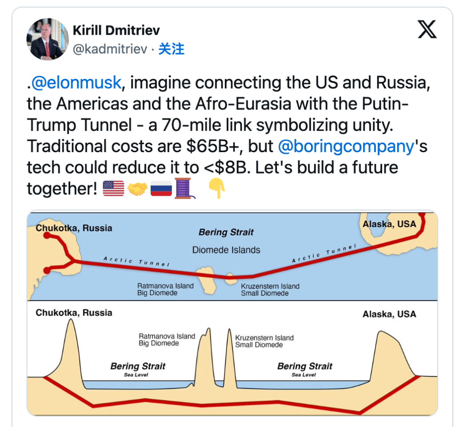This screenshot has height=427, width=455.
Task: Follow the account via 关注 link
Action: [171, 49]
